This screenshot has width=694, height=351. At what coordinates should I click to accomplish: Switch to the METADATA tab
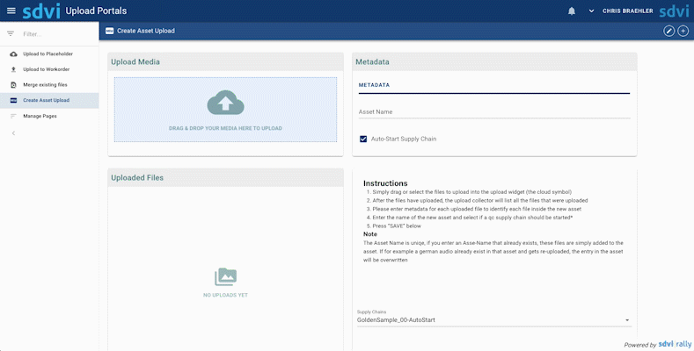tap(374, 85)
